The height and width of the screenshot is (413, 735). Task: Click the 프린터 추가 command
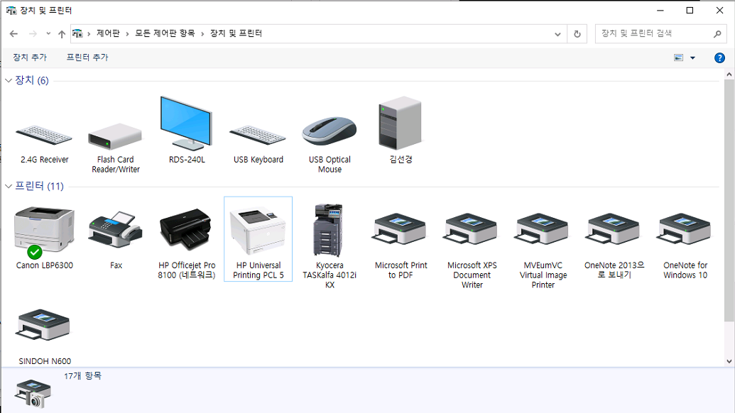tap(87, 57)
